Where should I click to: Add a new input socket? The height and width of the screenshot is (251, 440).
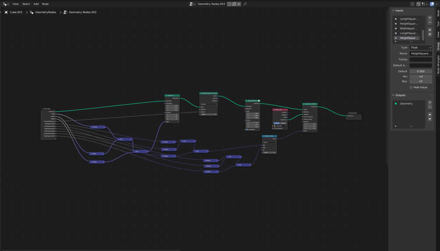(430, 18)
